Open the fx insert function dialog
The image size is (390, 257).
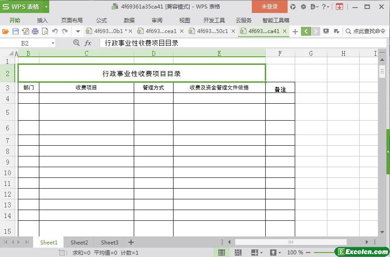point(88,43)
